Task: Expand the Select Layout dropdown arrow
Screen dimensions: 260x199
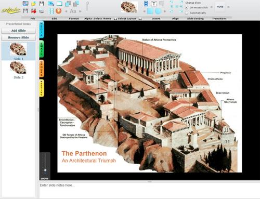Action: 140,19
